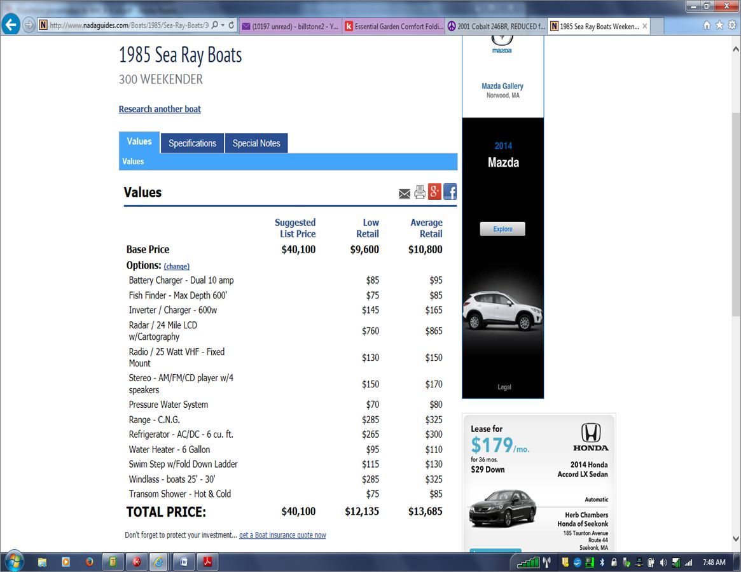Open the Special Notes tab

[256, 143]
